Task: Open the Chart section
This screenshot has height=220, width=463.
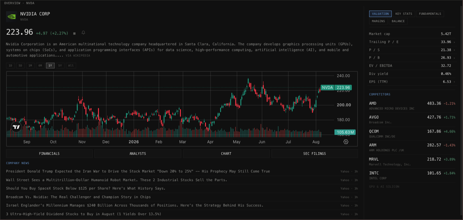Action: coord(226,154)
